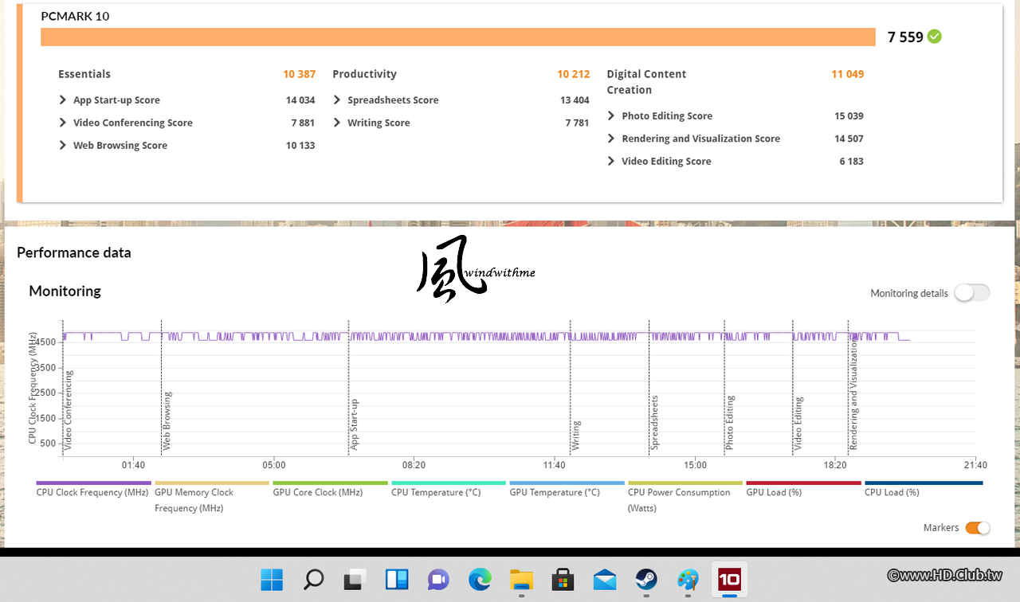Launch Teams Chat from taskbar
The image size is (1020, 602).
pos(438,580)
